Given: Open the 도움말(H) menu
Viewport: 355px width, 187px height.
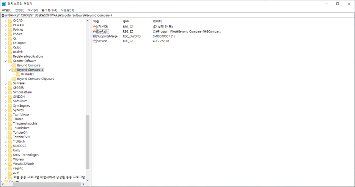Looking at the screenshot, I should [67, 10].
